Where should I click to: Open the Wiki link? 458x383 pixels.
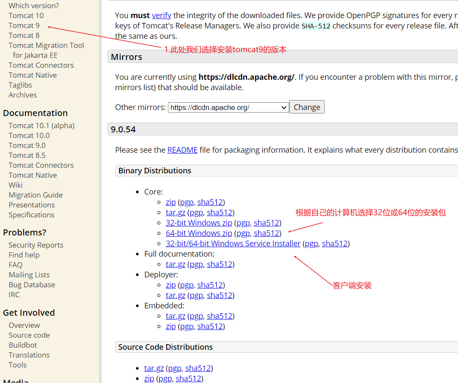click(x=16, y=185)
